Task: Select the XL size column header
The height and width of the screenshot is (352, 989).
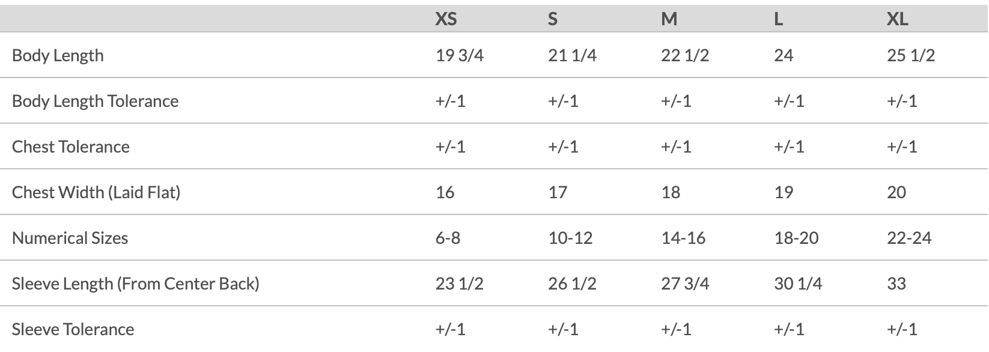Action: [x=897, y=19]
